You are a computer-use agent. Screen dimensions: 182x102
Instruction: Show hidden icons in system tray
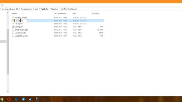tap(181, 99)
